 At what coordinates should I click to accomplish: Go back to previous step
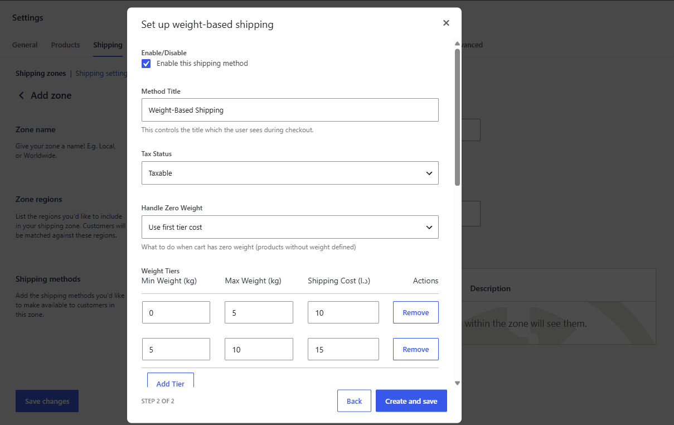click(x=354, y=401)
